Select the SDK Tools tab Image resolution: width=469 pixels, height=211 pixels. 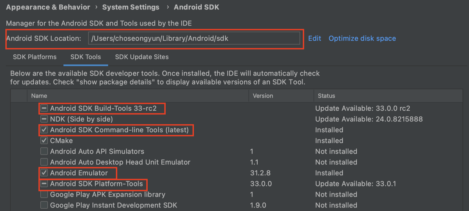[86, 57]
